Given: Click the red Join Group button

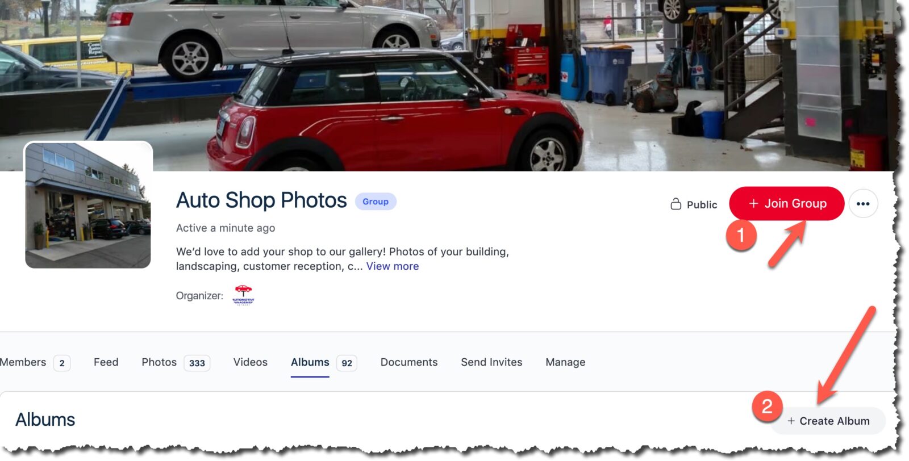Looking at the screenshot, I should pyautogui.click(x=786, y=203).
